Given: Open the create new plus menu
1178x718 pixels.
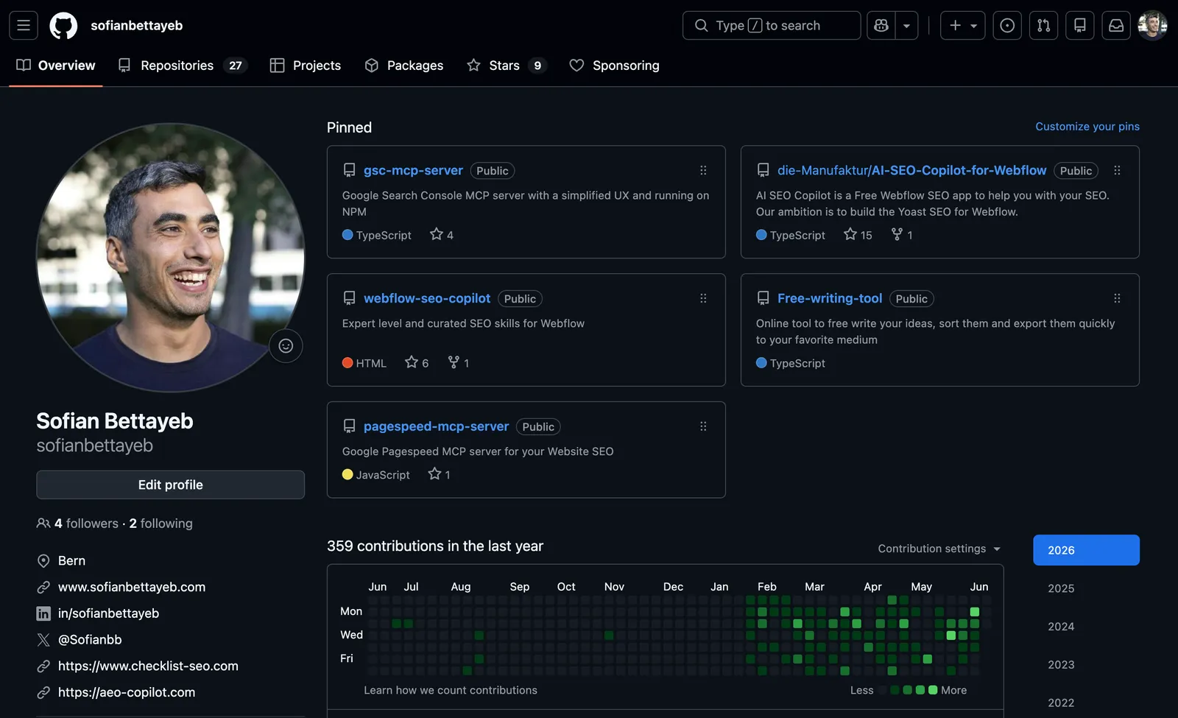Looking at the screenshot, I should [962, 26].
